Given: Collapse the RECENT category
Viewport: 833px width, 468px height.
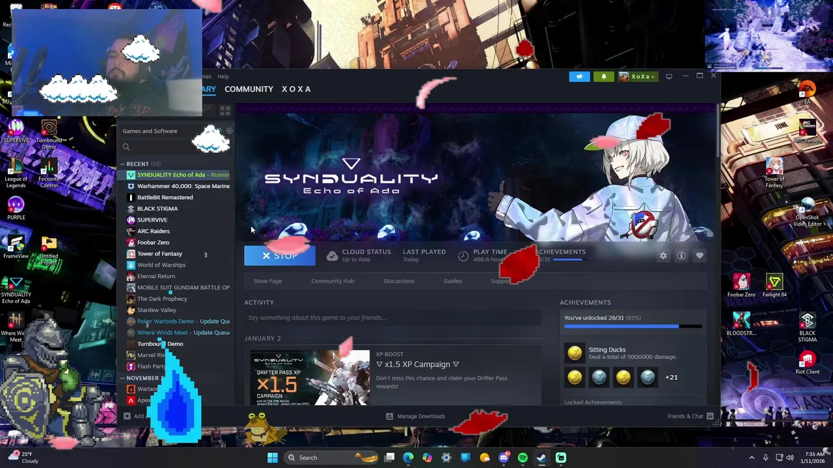Looking at the screenshot, I should coord(122,164).
